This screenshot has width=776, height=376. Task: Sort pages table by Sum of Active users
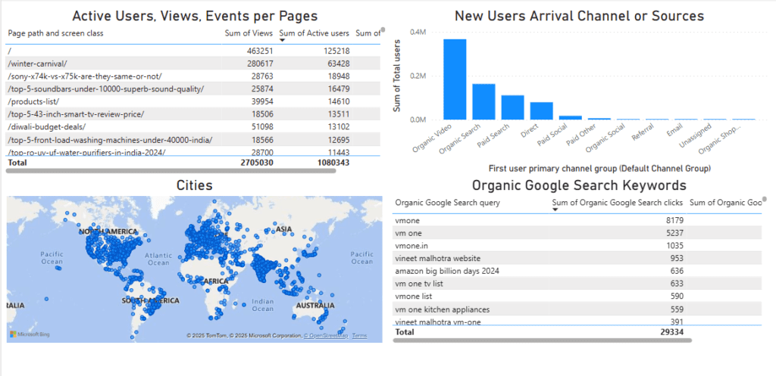pos(314,33)
